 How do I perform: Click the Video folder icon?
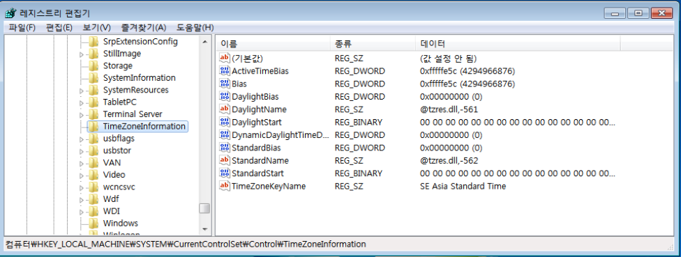click(93, 175)
